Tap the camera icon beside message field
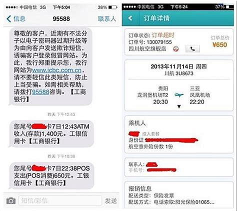This screenshot has height=211, width=237. [x=11, y=200]
